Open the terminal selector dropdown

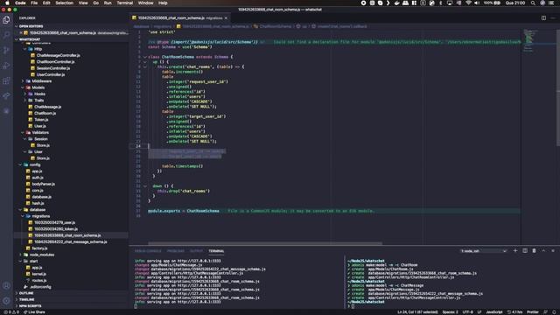click(x=484, y=251)
